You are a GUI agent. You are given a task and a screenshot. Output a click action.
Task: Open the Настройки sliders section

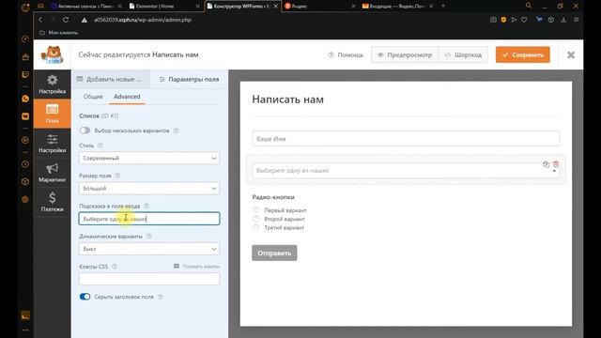tap(53, 143)
